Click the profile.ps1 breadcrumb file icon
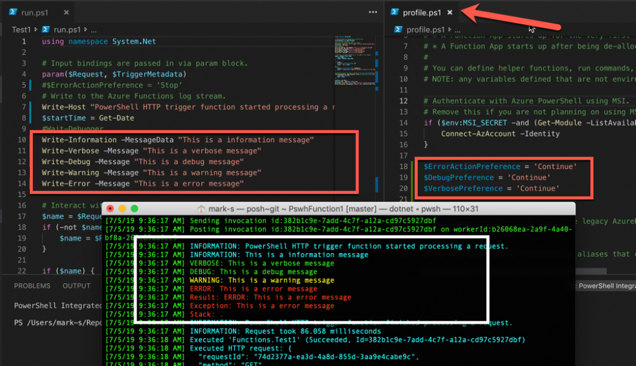 click(x=398, y=29)
